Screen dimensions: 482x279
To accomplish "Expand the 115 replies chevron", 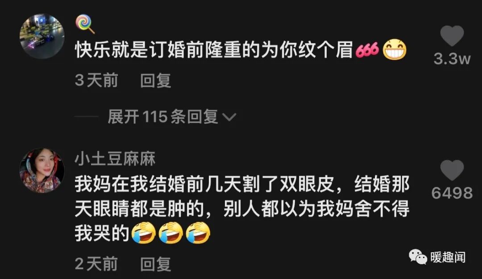I will 229,117.
